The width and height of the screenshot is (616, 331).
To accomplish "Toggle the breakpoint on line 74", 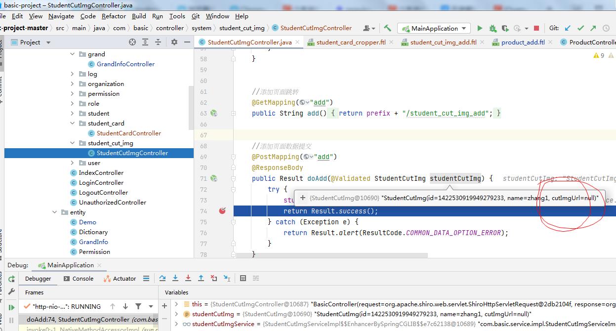I will coord(223,211).
